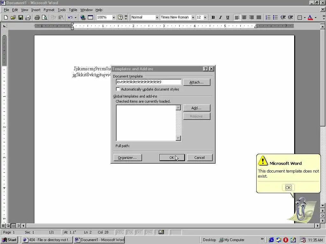Click the red Opera icon in taskbar

[x=286, y=240]
